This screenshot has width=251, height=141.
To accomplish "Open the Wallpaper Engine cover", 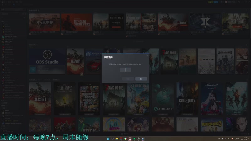I will click(x=93, y=61).
